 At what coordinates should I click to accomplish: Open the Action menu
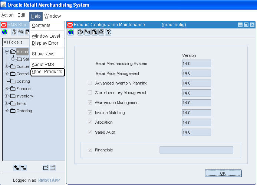point(7,15)
